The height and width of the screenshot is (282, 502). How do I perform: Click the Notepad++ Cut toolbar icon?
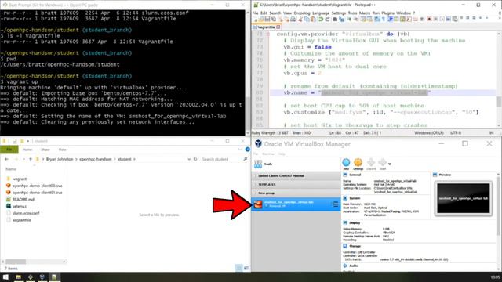300,19
